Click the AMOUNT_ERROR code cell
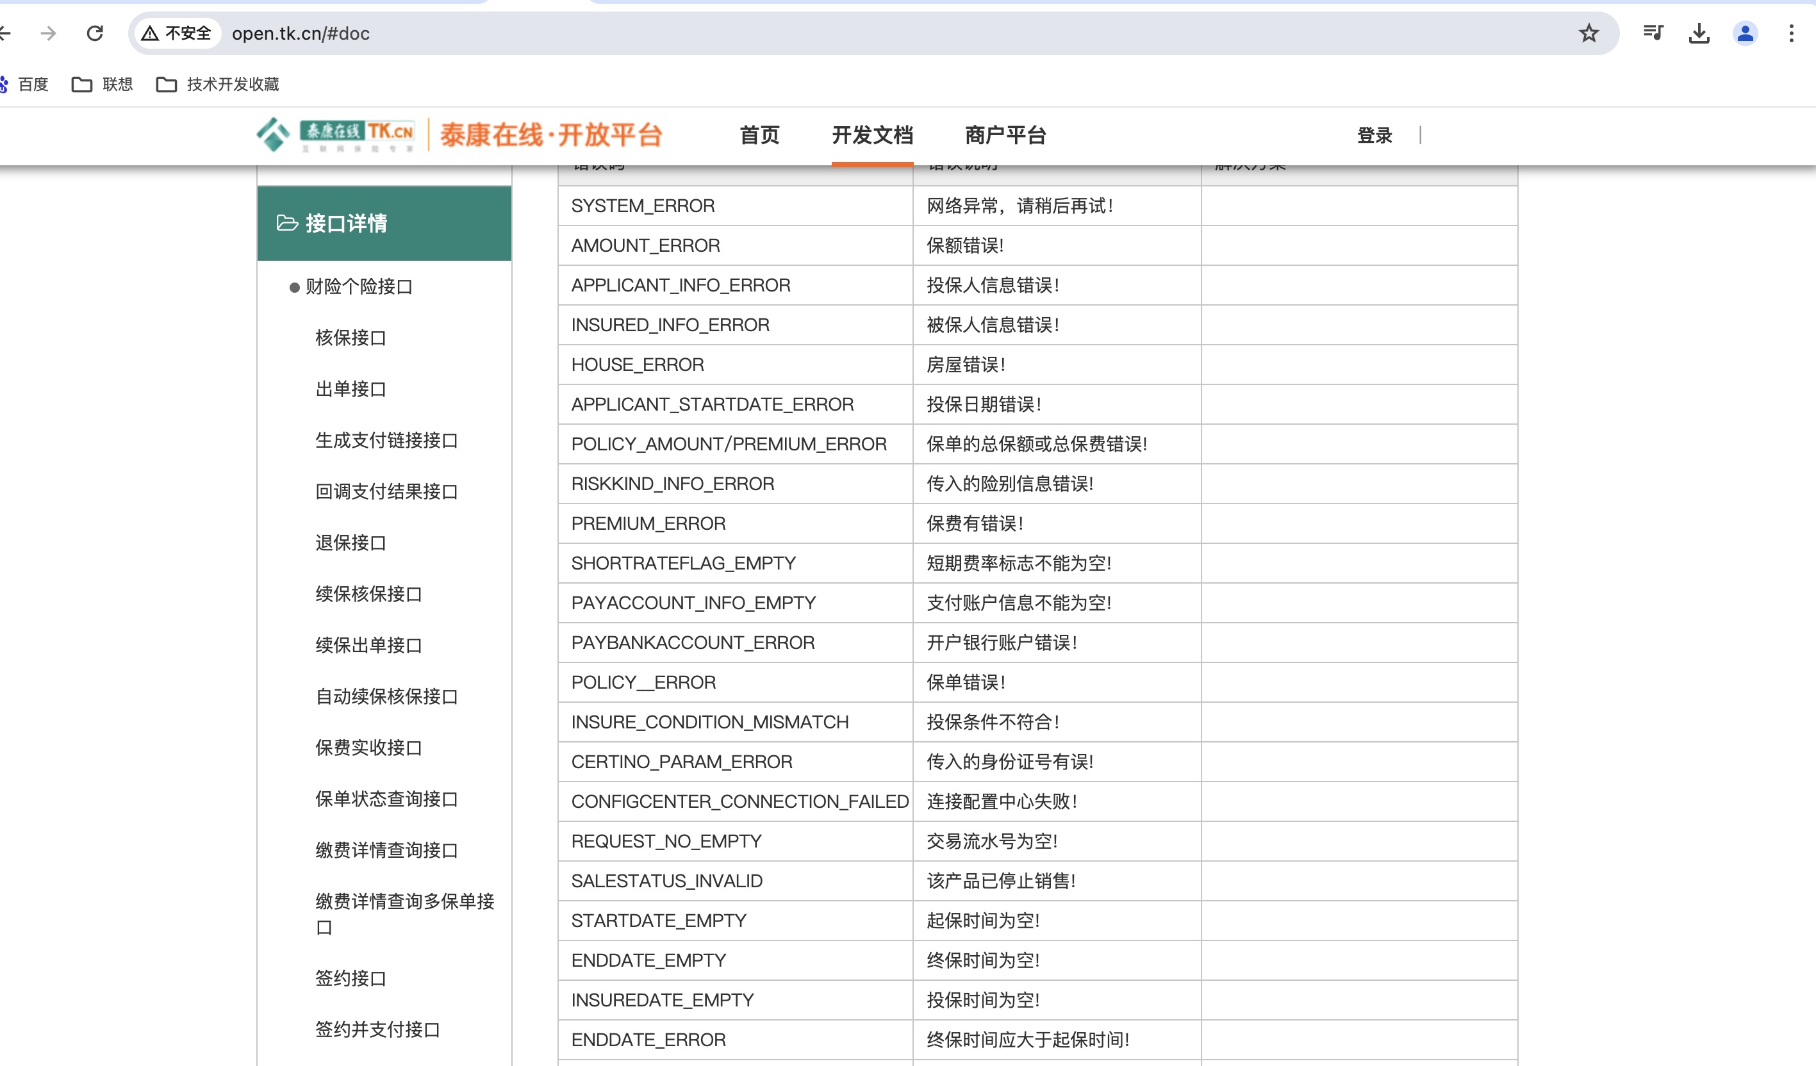Viewport: 1816px width, 1066px height. (x=735, y=245)
